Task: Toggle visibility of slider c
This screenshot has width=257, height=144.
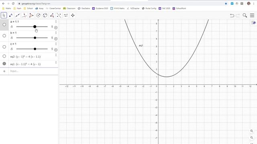Action: coord(4,47)
